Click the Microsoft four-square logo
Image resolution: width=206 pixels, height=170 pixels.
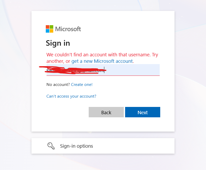[49, 29]
